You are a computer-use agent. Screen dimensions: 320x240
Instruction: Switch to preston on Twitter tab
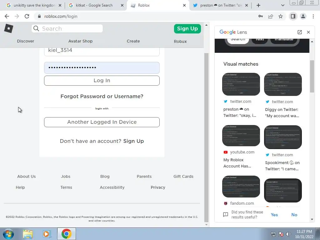(x=220, y=5)
